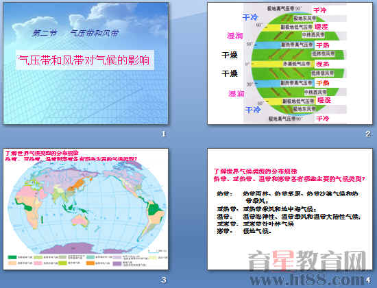Screen dimensions: 377x288
Task: Select slide 4 climate types text slide
Action: click(x=290, y=209)
